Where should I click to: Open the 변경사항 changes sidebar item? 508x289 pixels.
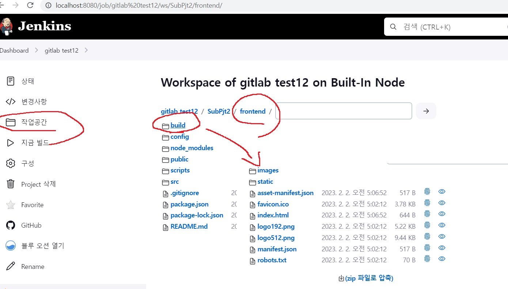point(34,102)
